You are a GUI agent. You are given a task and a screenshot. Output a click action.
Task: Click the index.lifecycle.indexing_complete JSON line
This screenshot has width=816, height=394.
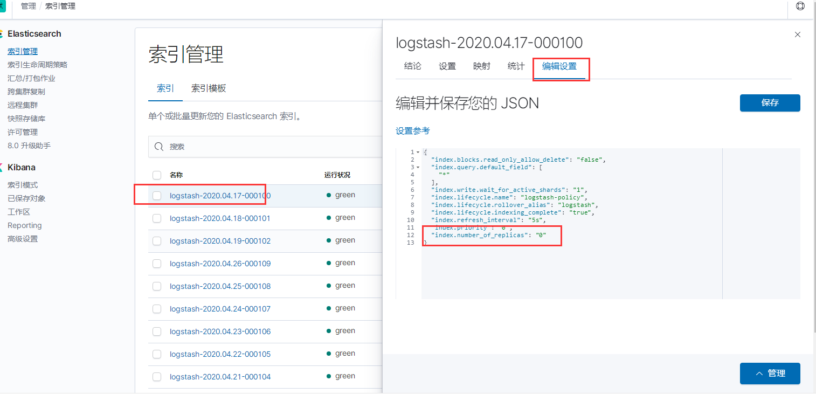[x=513, y=213]
